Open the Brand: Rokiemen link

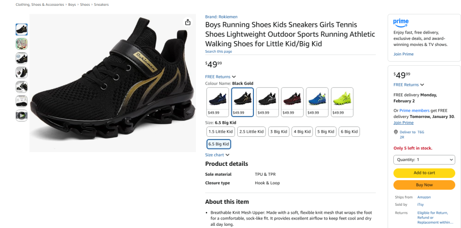pos(221,17)
